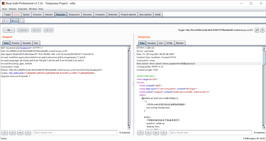Switch to the Target tab
266x141 pixels.
click(x=7, y=15)
